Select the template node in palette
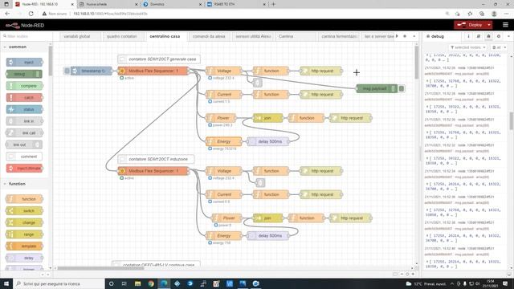The width and height of the screenshot is (514, 289). tap(25, 246)
